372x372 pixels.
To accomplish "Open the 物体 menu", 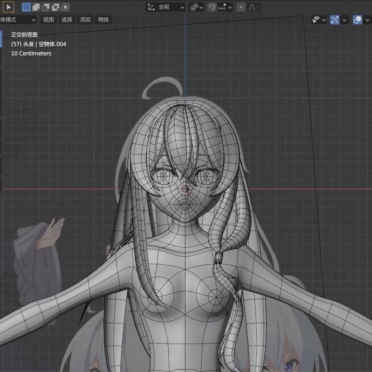I will click(x=103, y=20).
